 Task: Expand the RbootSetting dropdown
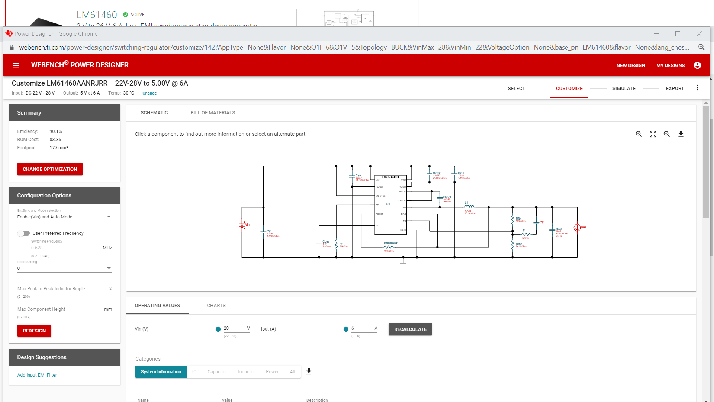[x=65, y=268]
